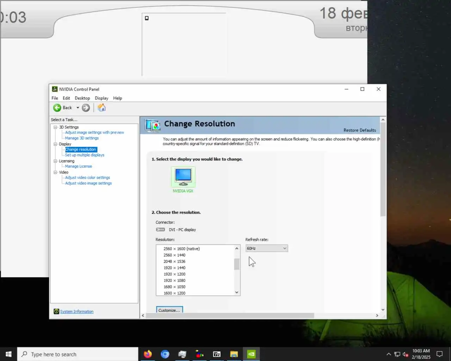Collapse the Display tree node

click(x=55, y=144)
